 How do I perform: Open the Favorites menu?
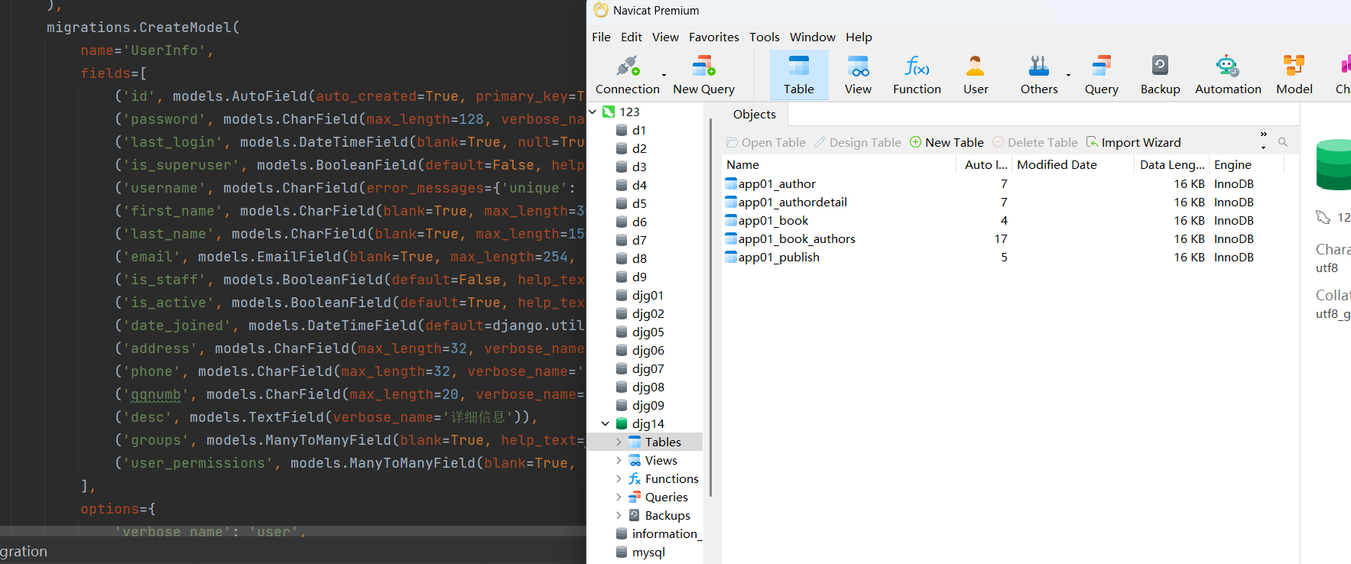coord(714,37)
